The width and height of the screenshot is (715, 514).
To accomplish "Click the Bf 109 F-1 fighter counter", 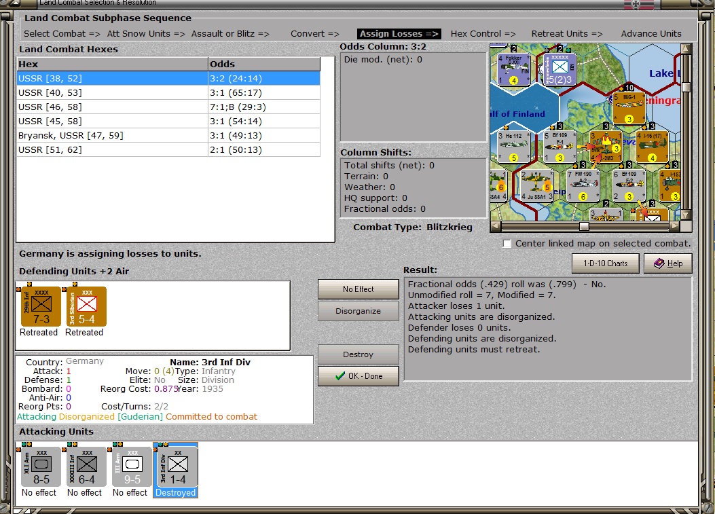I will click(560, 147).
